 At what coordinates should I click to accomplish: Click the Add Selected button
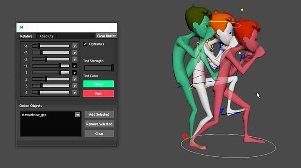pyautogui.click(x=99, y=114)
